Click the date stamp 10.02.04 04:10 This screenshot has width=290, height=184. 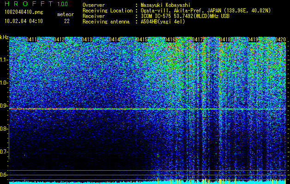(x=24, y=21)
